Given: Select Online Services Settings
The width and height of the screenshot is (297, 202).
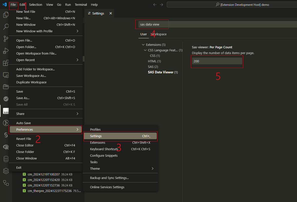Looking at the screenshot, I should pyautogui.click(x=120, y=187).
